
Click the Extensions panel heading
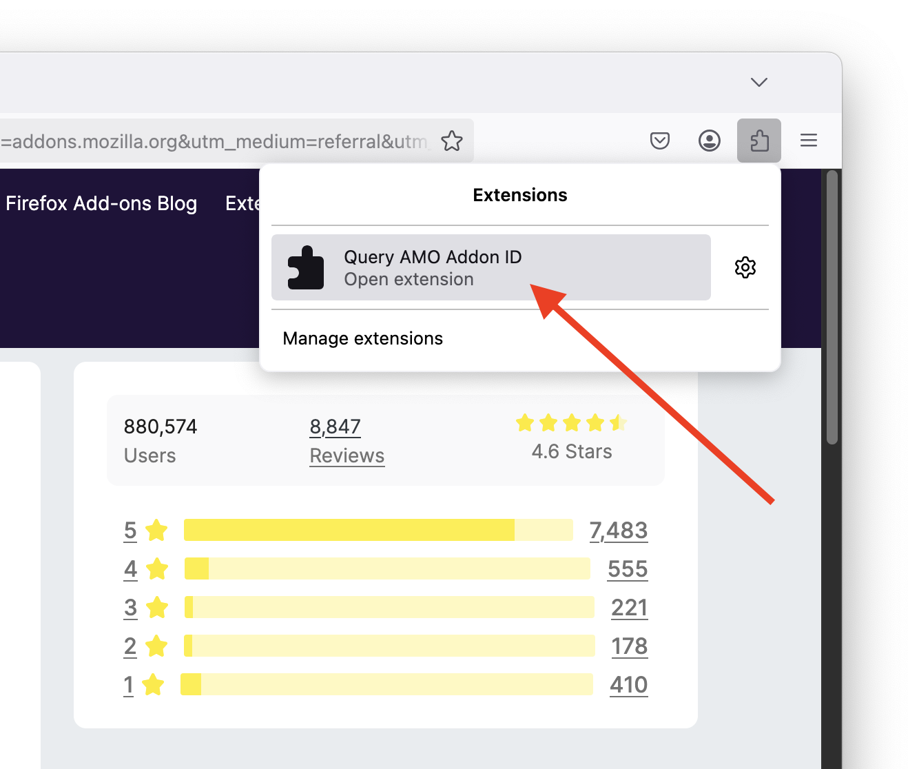coord(520,195)
